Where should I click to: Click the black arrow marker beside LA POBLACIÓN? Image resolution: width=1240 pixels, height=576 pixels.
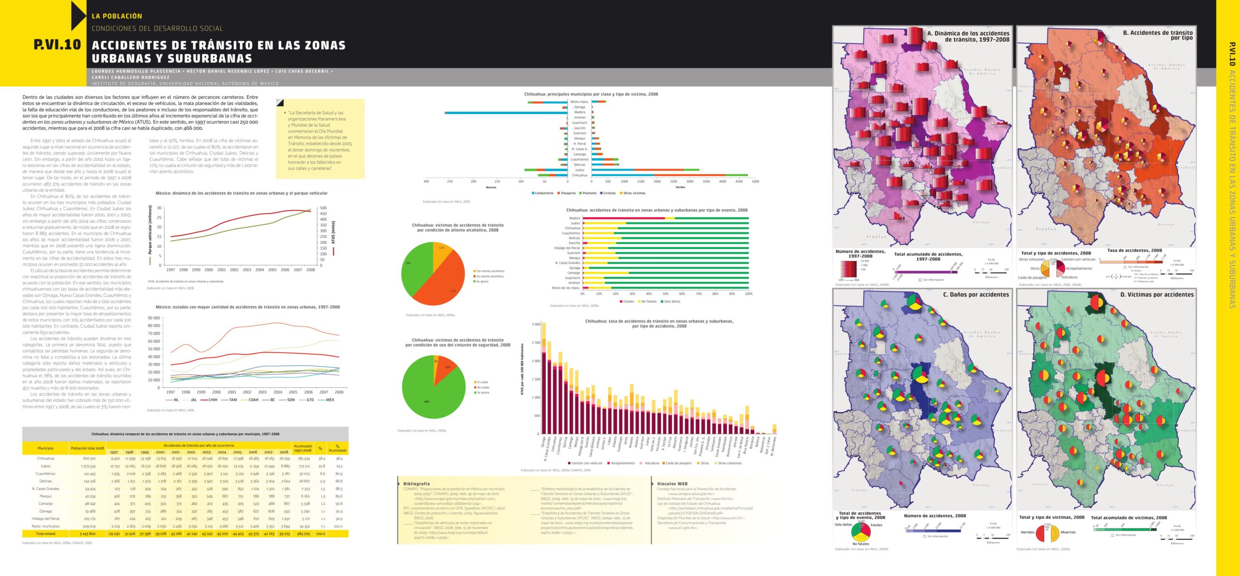click(x=78, y=15)
